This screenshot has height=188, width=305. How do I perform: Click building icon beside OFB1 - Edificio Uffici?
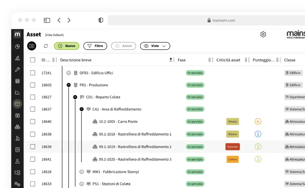point(76,73)
